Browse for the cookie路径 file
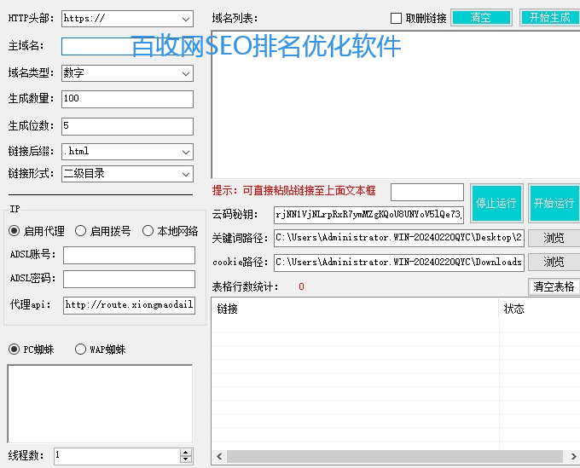 pos(554,263)
